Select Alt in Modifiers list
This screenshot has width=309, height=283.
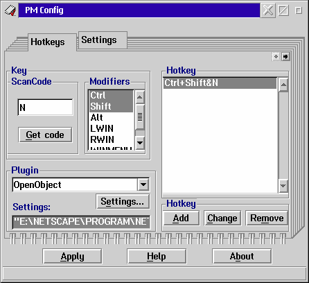click(111, 117)
